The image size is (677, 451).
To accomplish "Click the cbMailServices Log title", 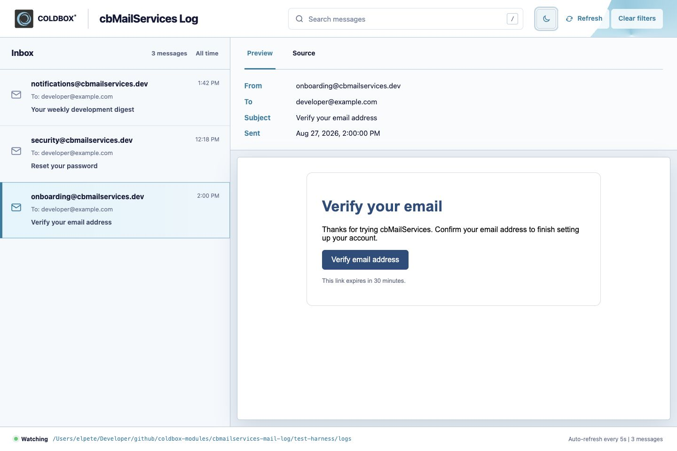I will pyautogui.click(x=149, y=19).
